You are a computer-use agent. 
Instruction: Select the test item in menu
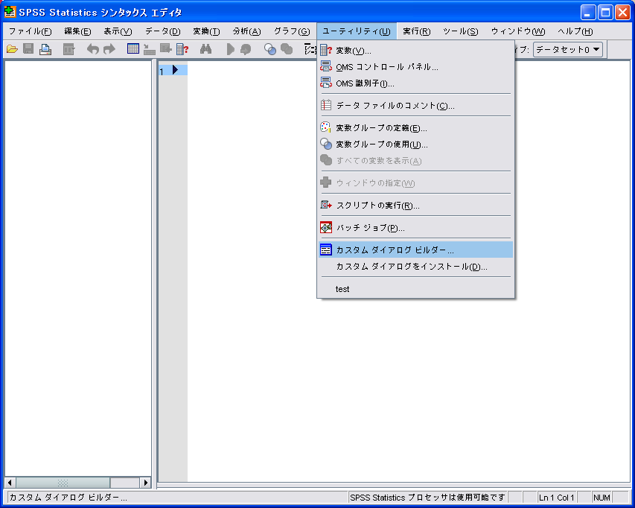[x=342, y=289]
